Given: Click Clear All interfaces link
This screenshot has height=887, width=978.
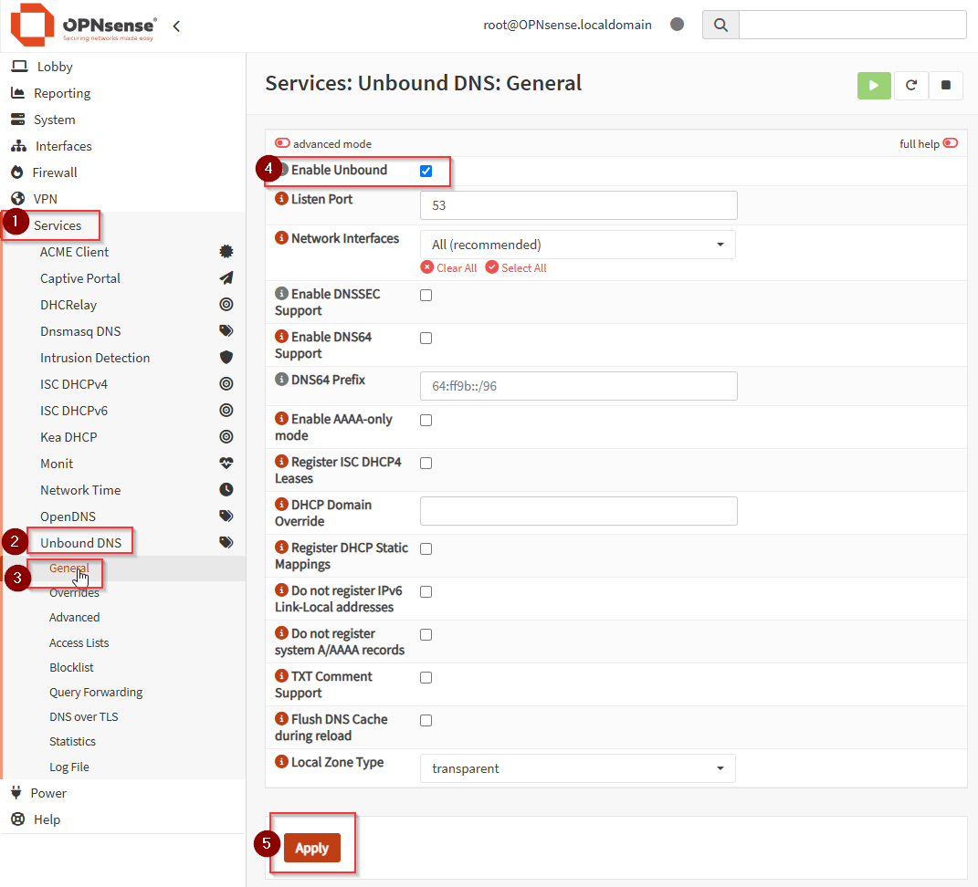Looking at the screenshot, I should point(449,267).
